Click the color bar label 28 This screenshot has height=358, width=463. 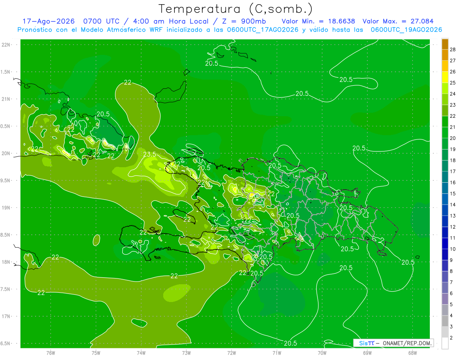tap(453, 50)
